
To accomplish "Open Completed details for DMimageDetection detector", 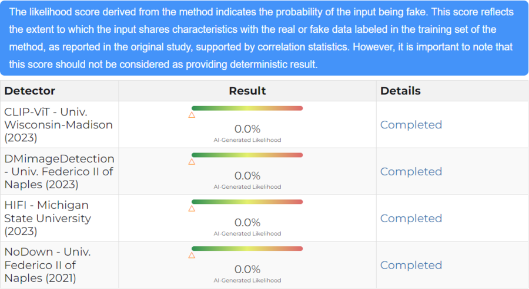I will (411, 172).
